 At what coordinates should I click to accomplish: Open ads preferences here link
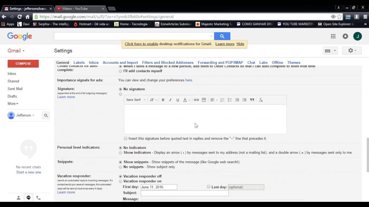click(x=189, y=80)
